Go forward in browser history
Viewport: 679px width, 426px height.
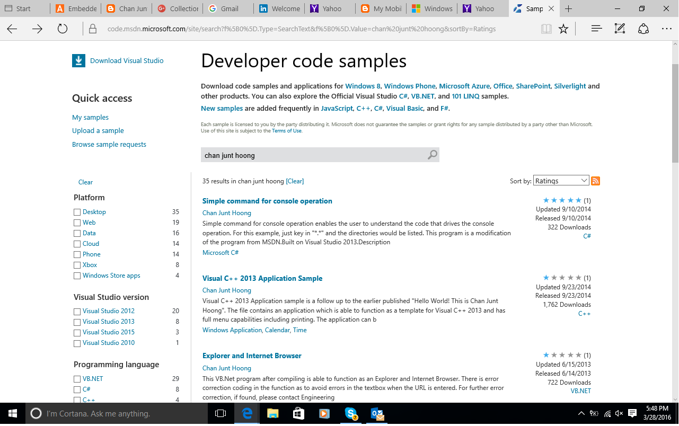(x=37, y=29)
